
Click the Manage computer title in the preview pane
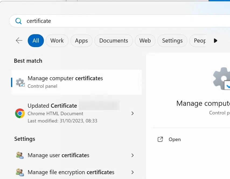tap(203, 104)
